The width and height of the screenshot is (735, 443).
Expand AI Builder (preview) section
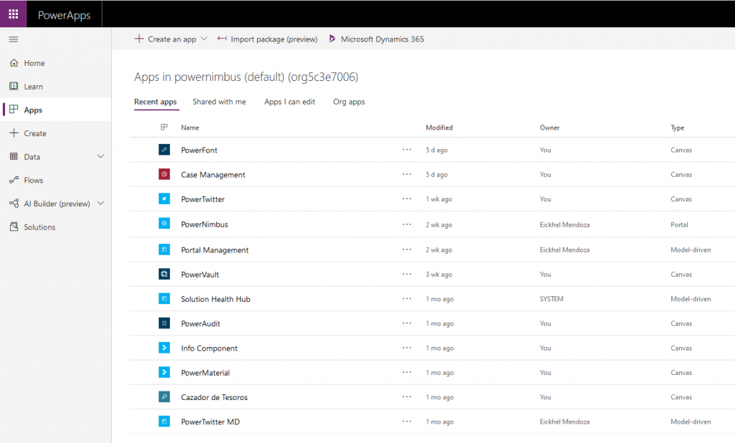tap(100, 204)
